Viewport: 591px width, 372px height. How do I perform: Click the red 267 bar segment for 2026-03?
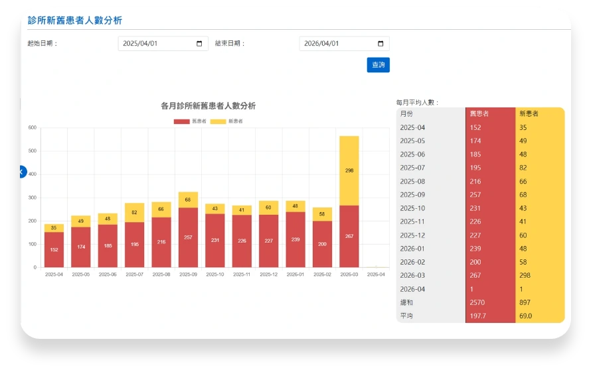[349, 237]
